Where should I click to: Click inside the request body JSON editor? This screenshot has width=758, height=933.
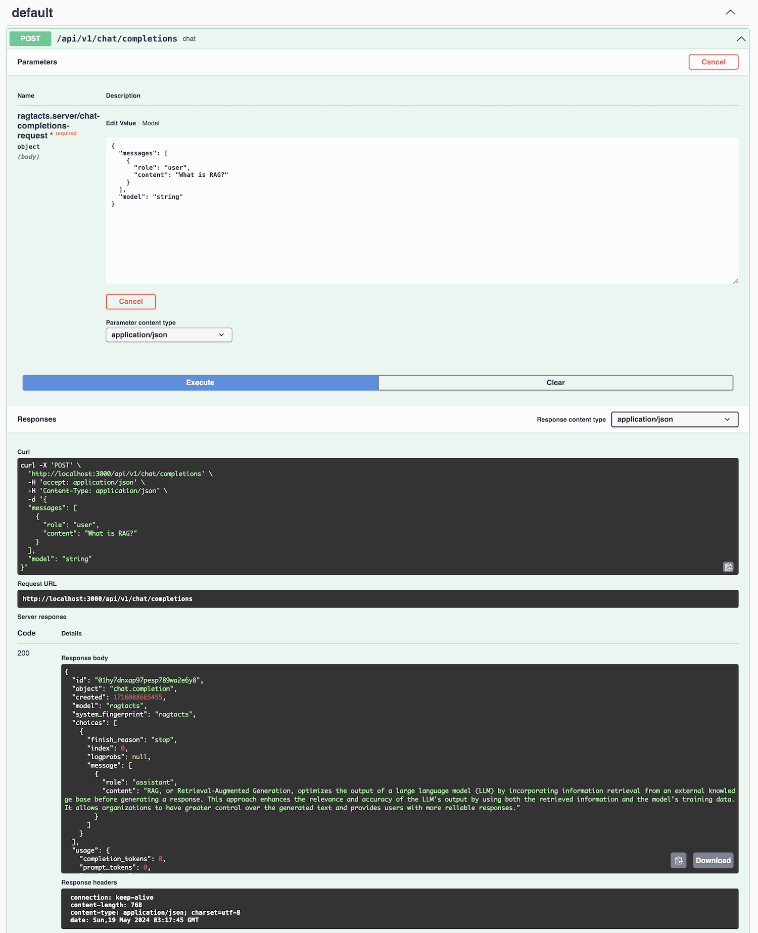tap(422, 211)
